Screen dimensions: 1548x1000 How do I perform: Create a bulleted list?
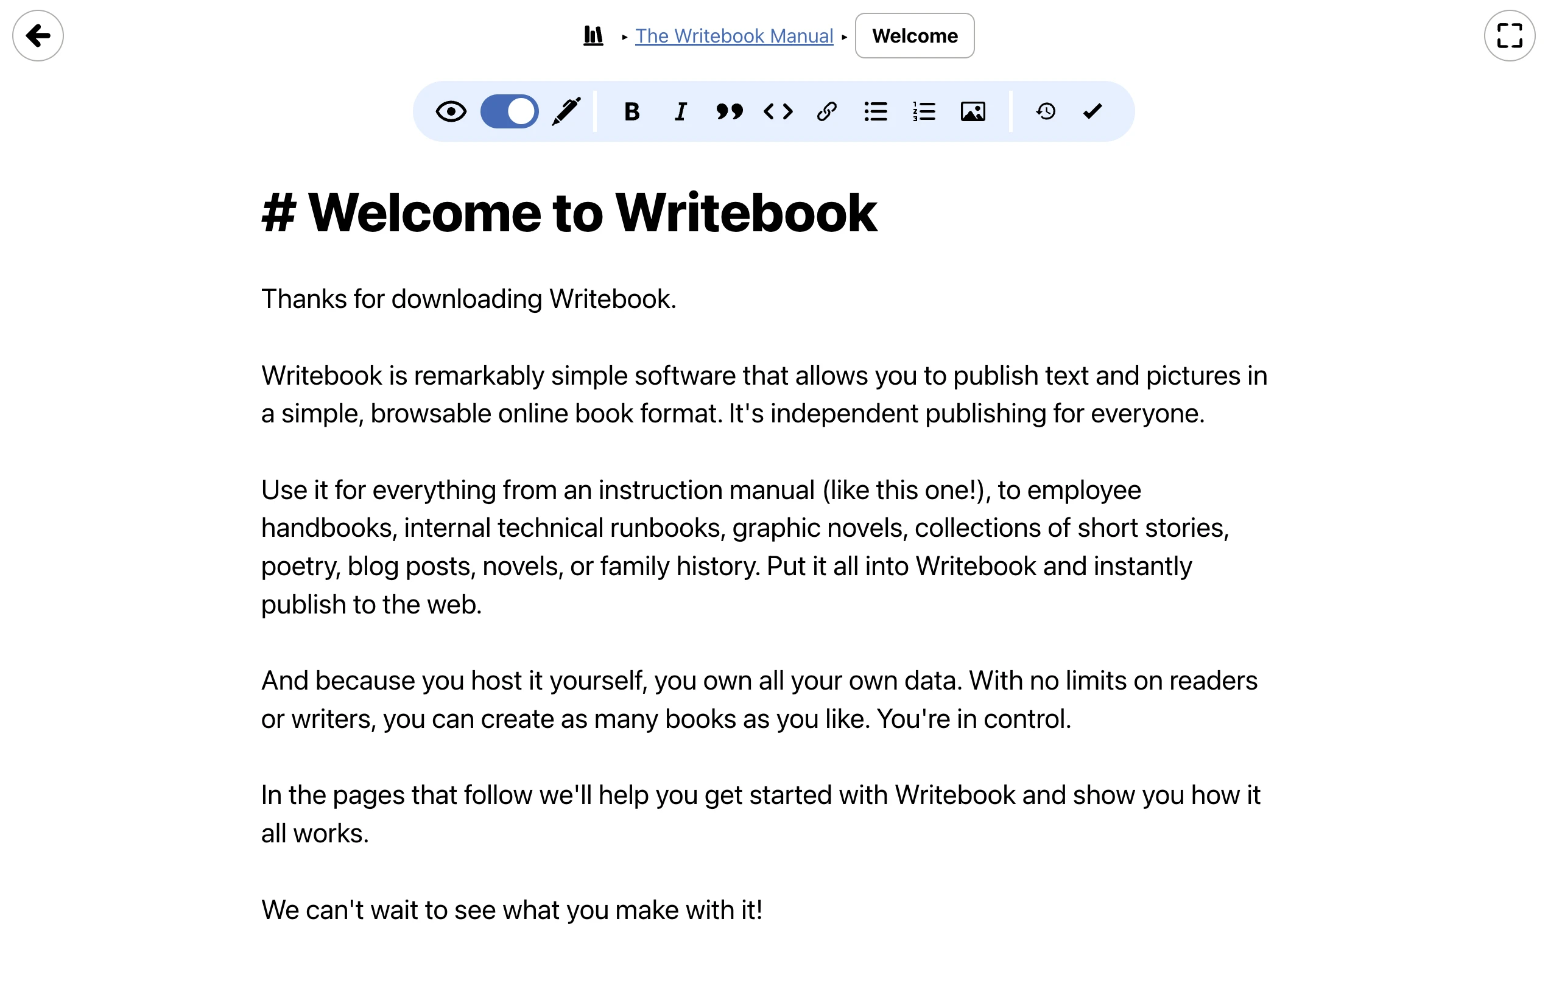[x=876, y=112]
